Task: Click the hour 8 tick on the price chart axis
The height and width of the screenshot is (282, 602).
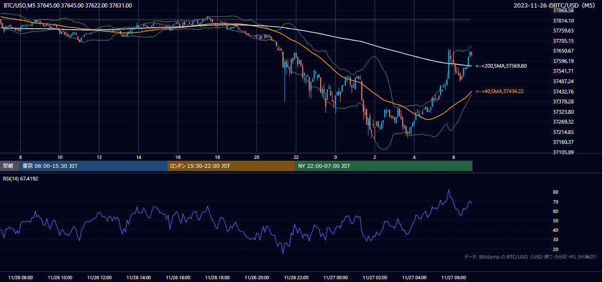Action: [21, 157]
